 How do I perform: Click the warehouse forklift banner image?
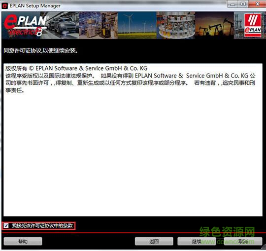point(99,25)
